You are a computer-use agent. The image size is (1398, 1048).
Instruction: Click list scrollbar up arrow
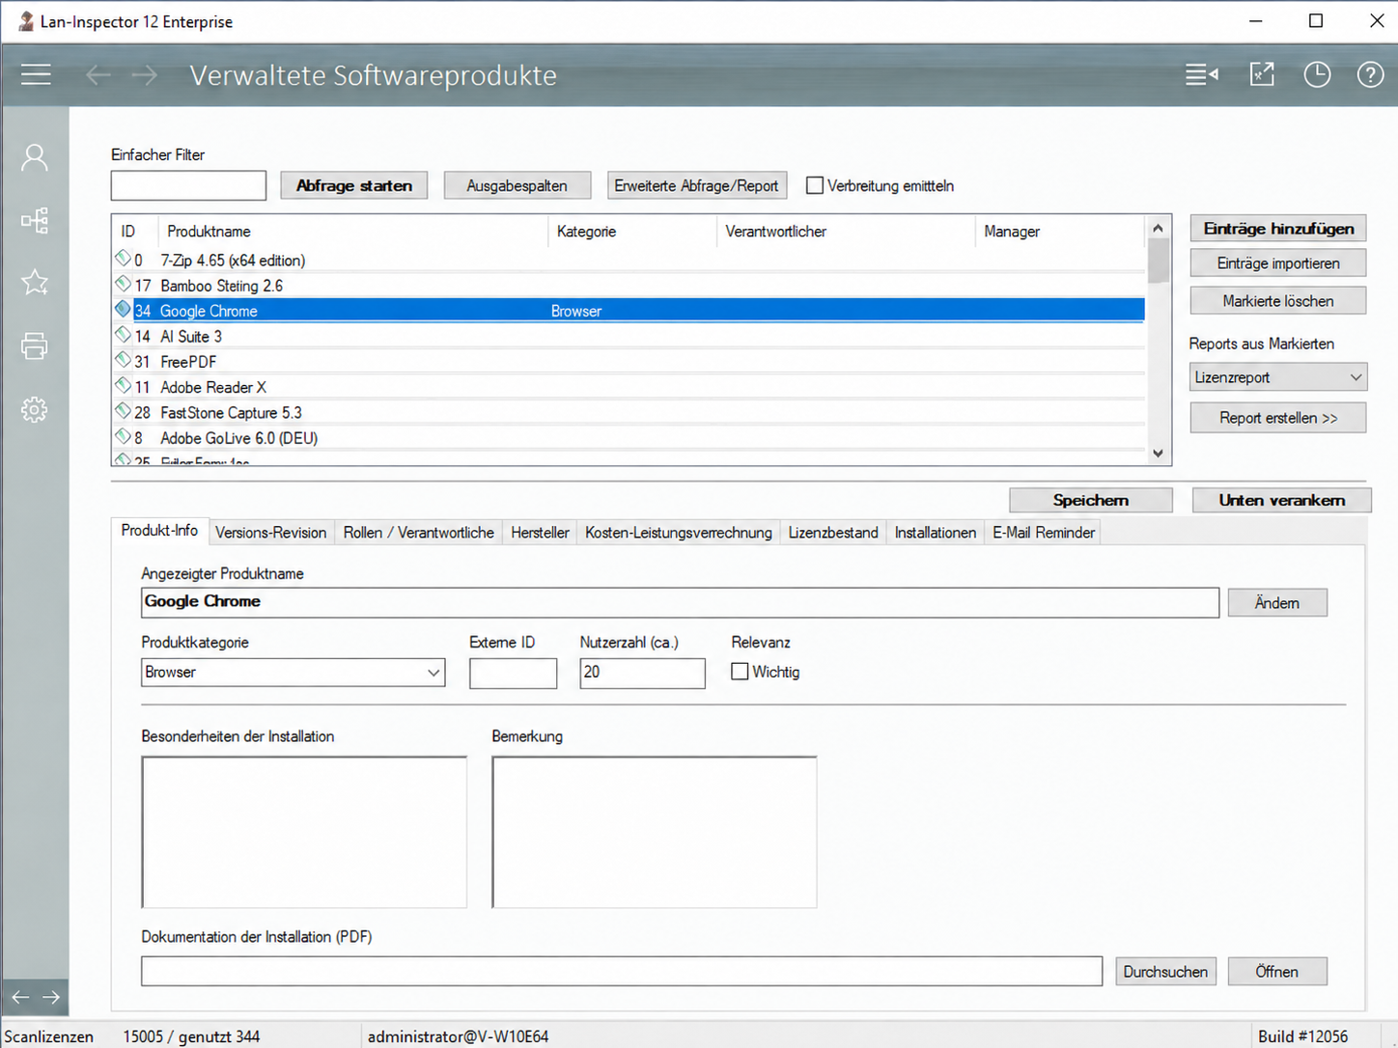[1159, 229]
